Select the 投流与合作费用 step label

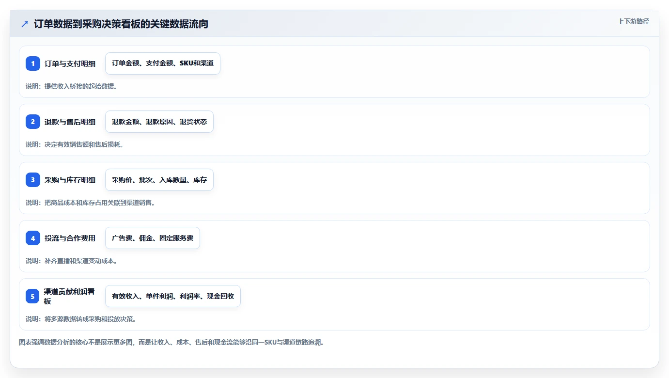(70, 238)
